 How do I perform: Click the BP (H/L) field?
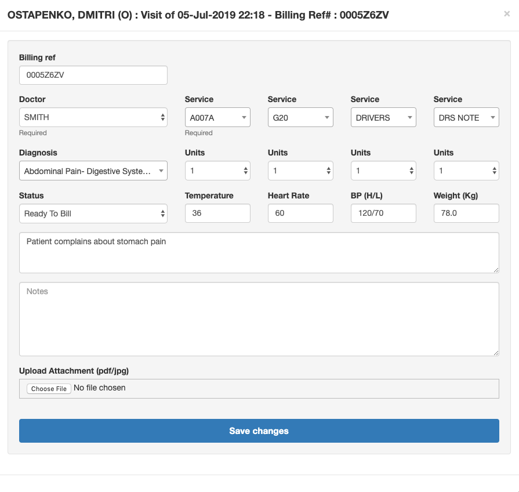coord(383,214)
